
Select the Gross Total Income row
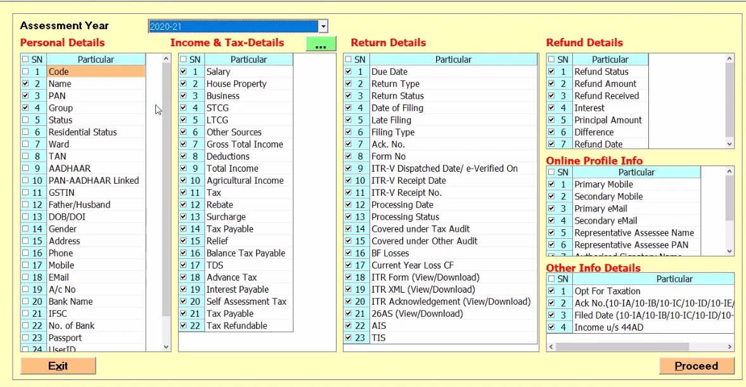point(245,144)
